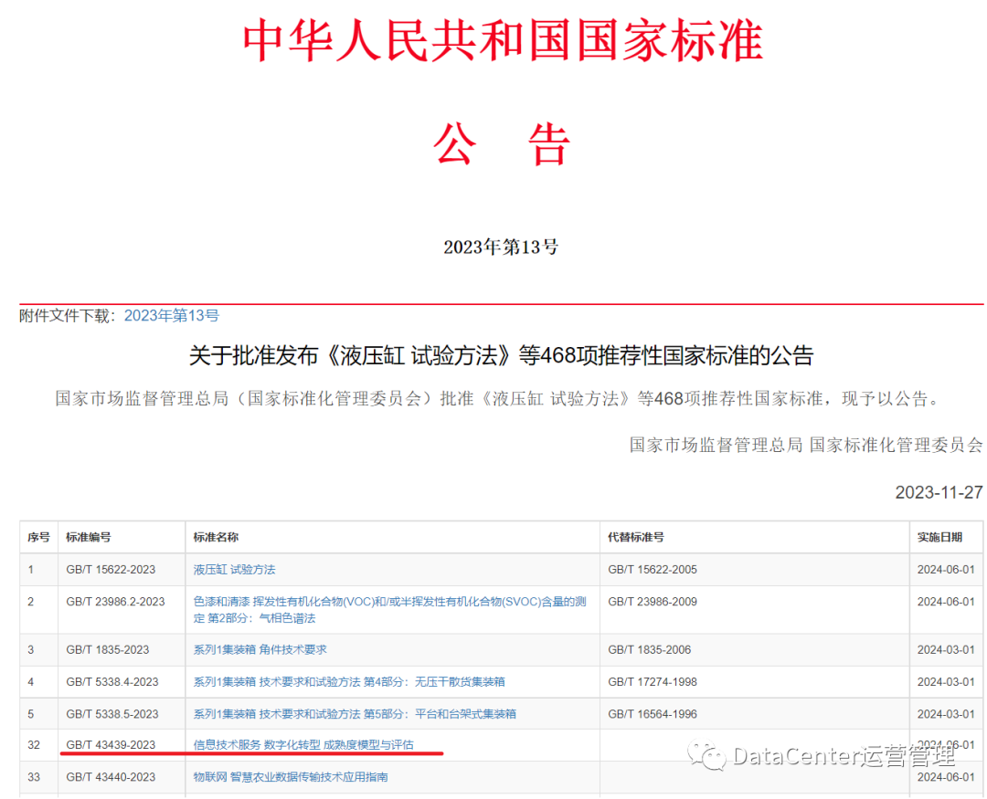The width and height of the screenshot is (987, 799).
Task: Click the 2023-11-27 publication date
Action: (939, 492)
